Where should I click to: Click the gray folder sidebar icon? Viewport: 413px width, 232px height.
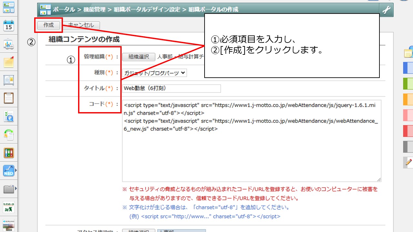(x=9, y=189)
